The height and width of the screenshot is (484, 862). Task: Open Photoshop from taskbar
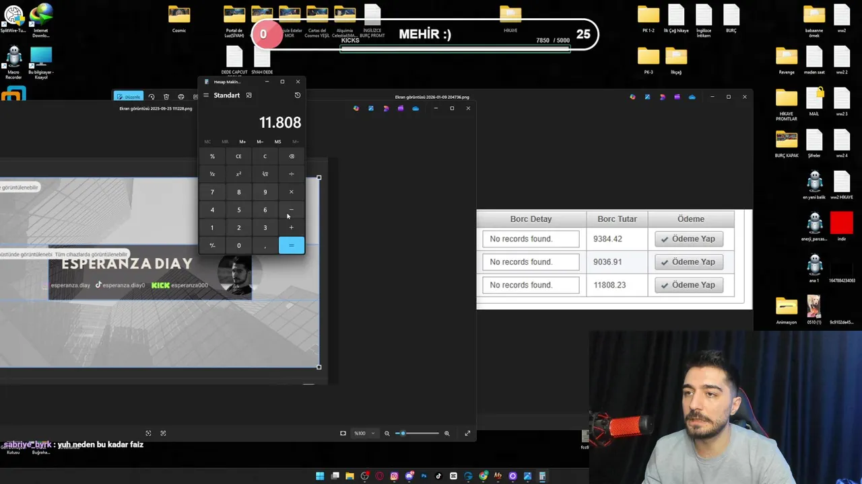click(x=424, y=476)
